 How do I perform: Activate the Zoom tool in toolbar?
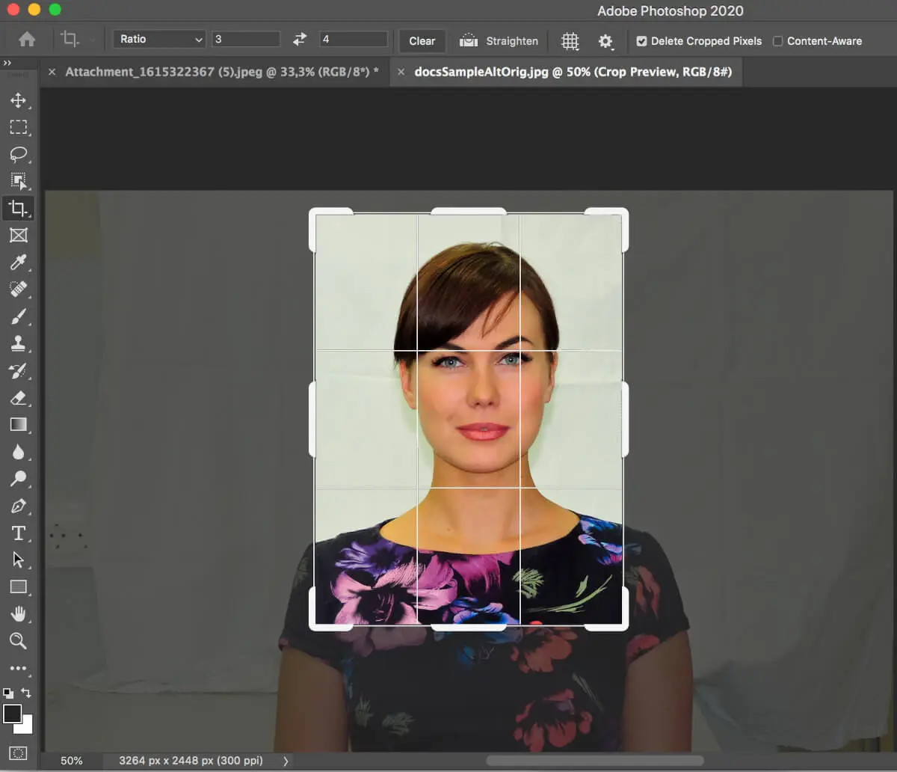(18, 640)
